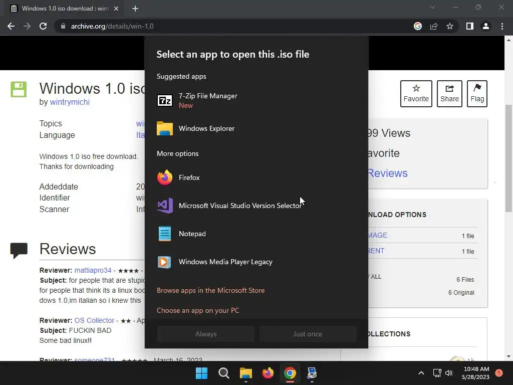Click the scrollbar up arrow
The width and height of the screenshot is (513, 385).
click(x=508, y=40)
